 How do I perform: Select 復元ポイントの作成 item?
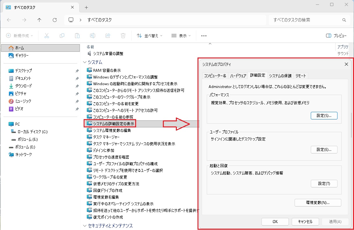[x=105, y=217]
